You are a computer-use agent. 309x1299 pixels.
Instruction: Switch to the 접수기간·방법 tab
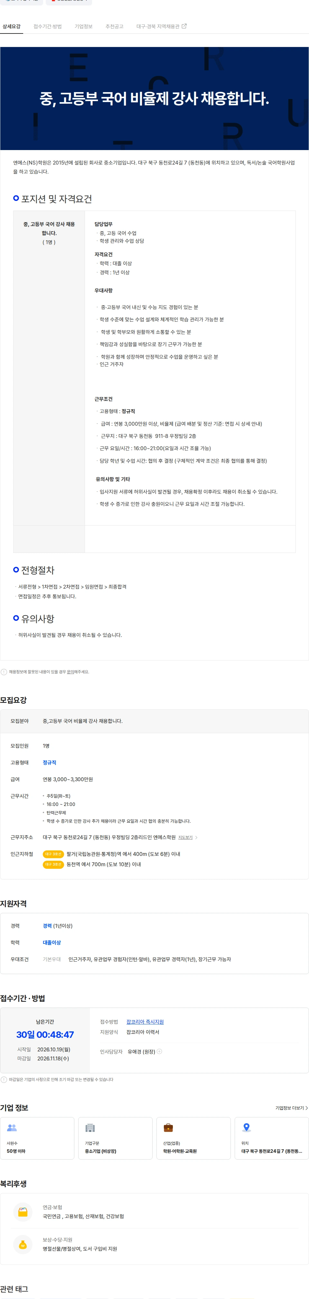[x=47, y=26]
